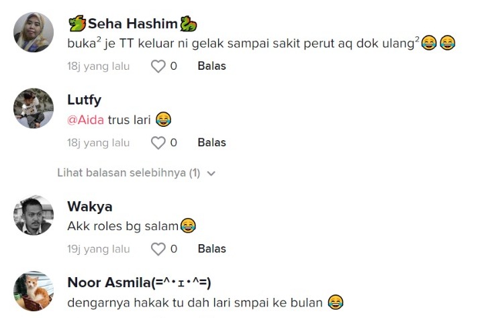Click the laughing emoji in Lutfy's comment
Screen dimensions: 480x318
163,120
